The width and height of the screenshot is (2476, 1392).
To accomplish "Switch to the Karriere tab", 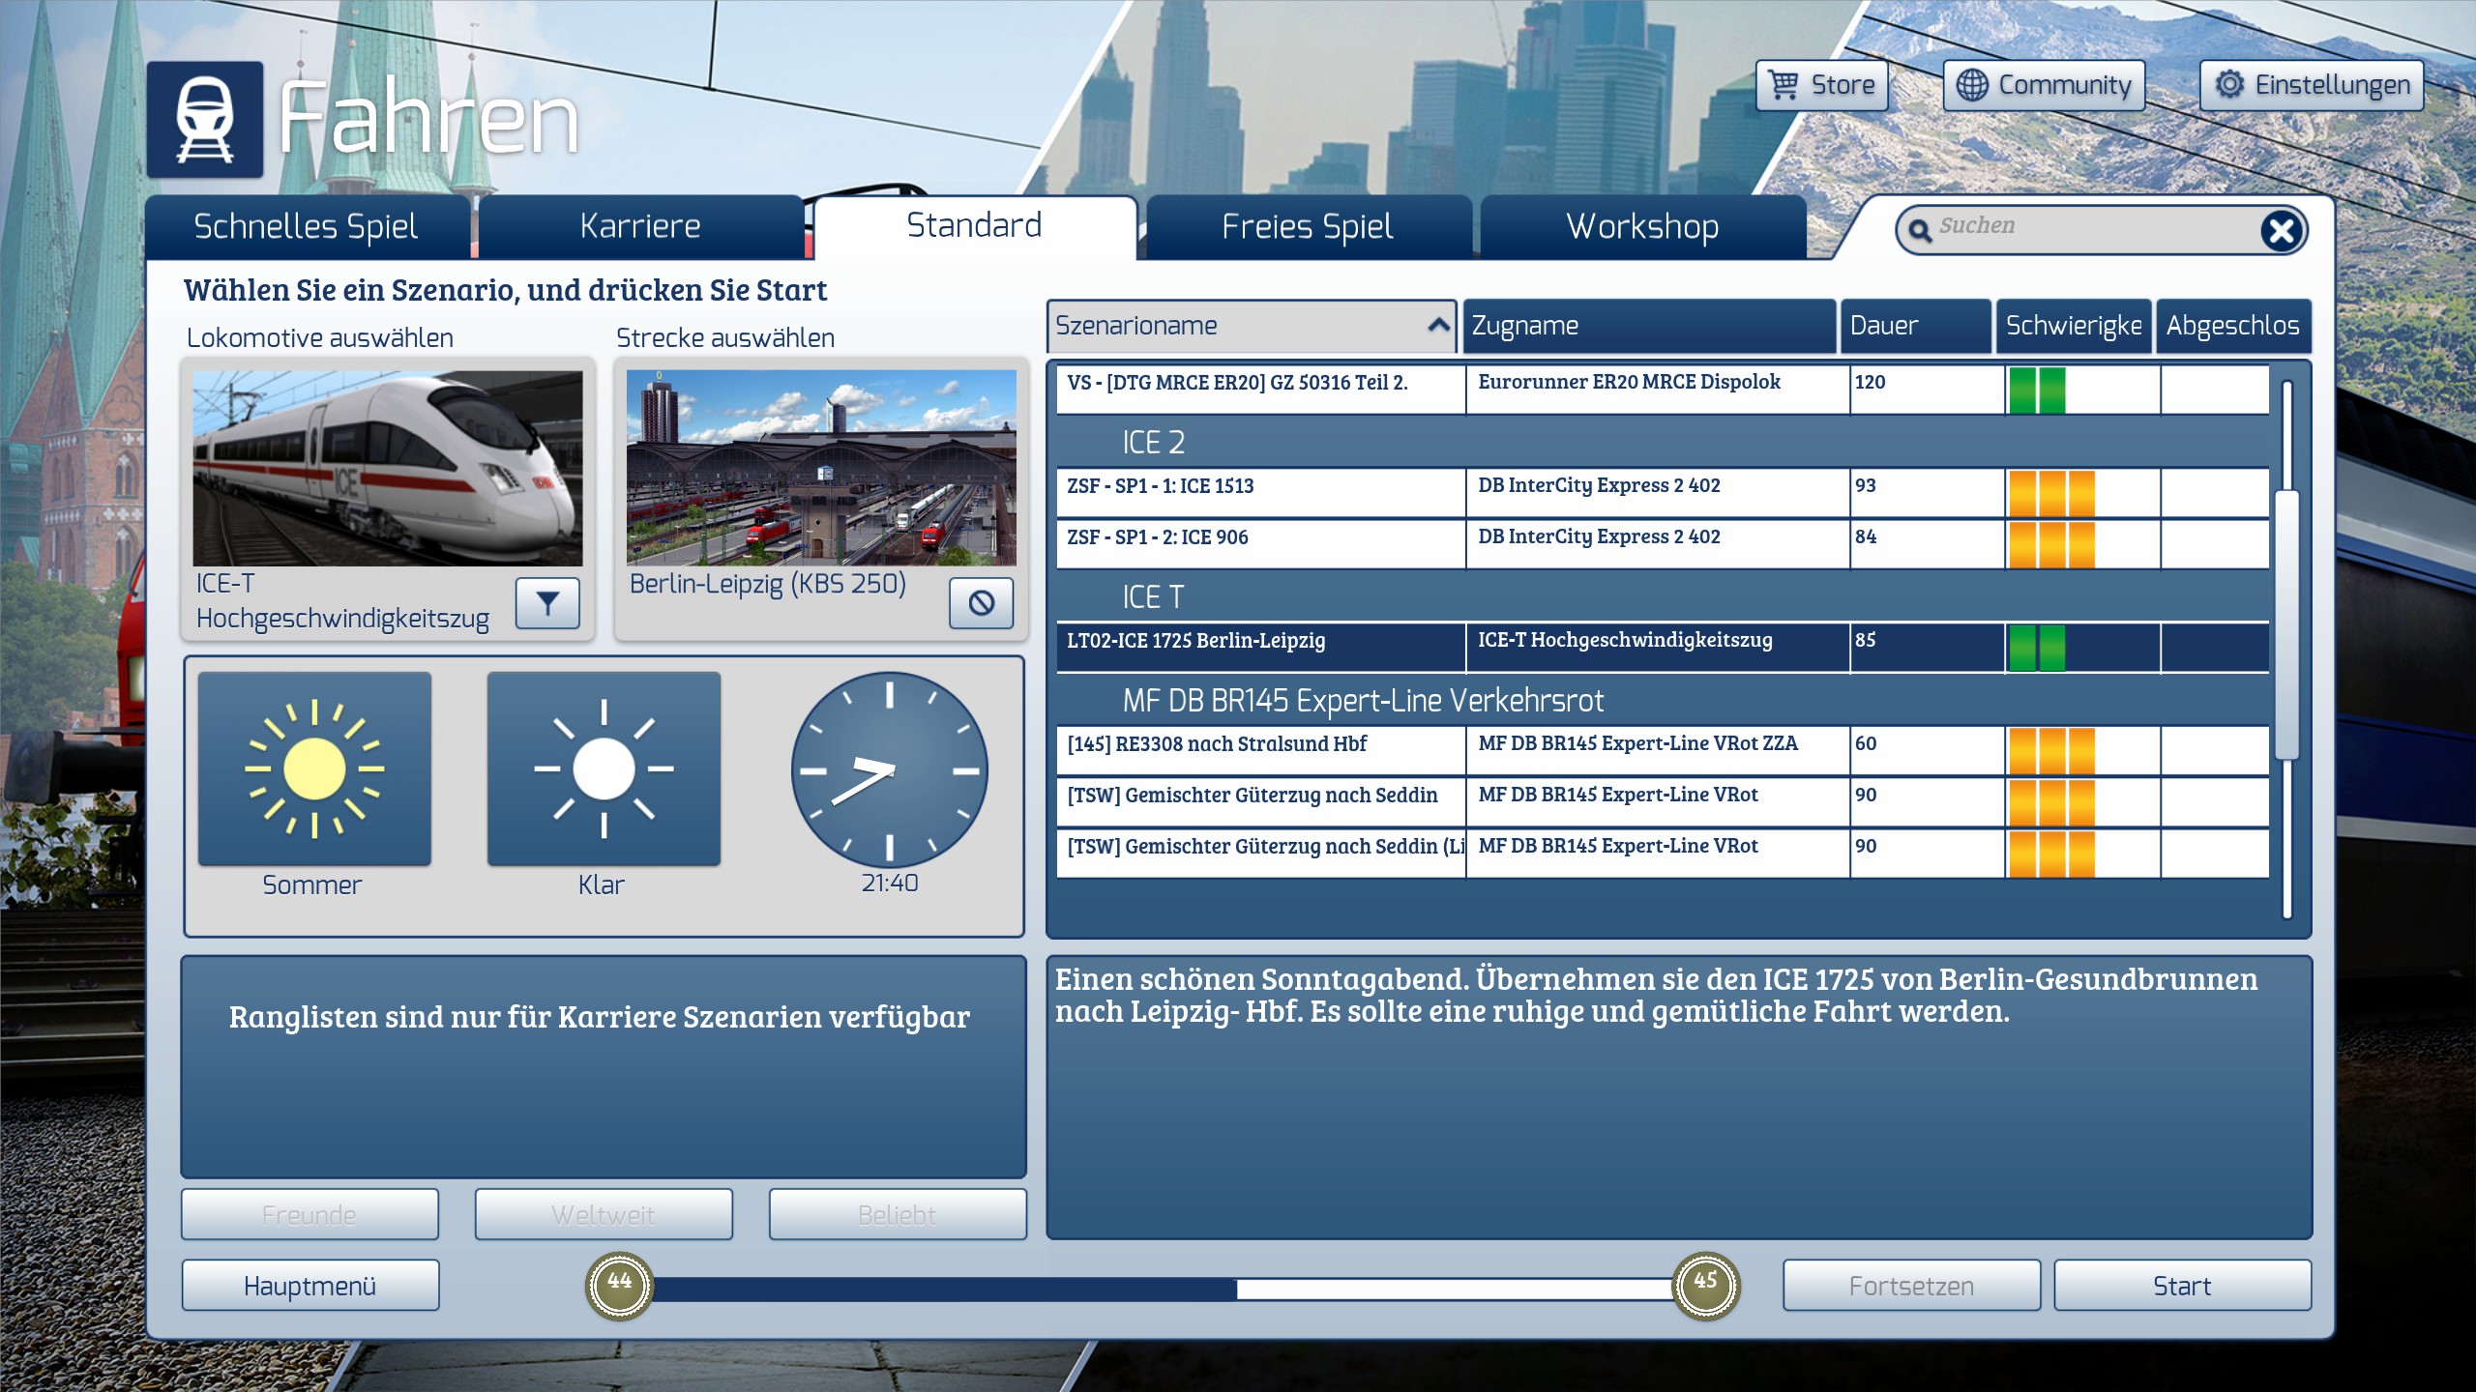I will tap(640, 226).
